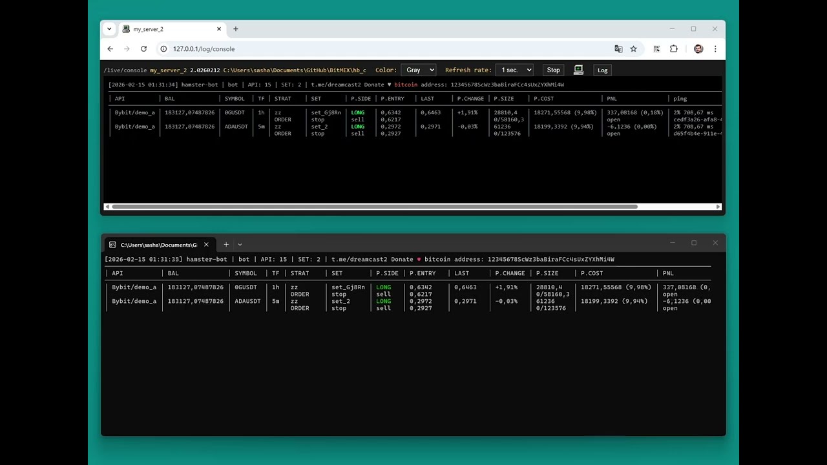827x465 pixels.
Task: Click P.COST header in terminal window
Action: (592, 273)
